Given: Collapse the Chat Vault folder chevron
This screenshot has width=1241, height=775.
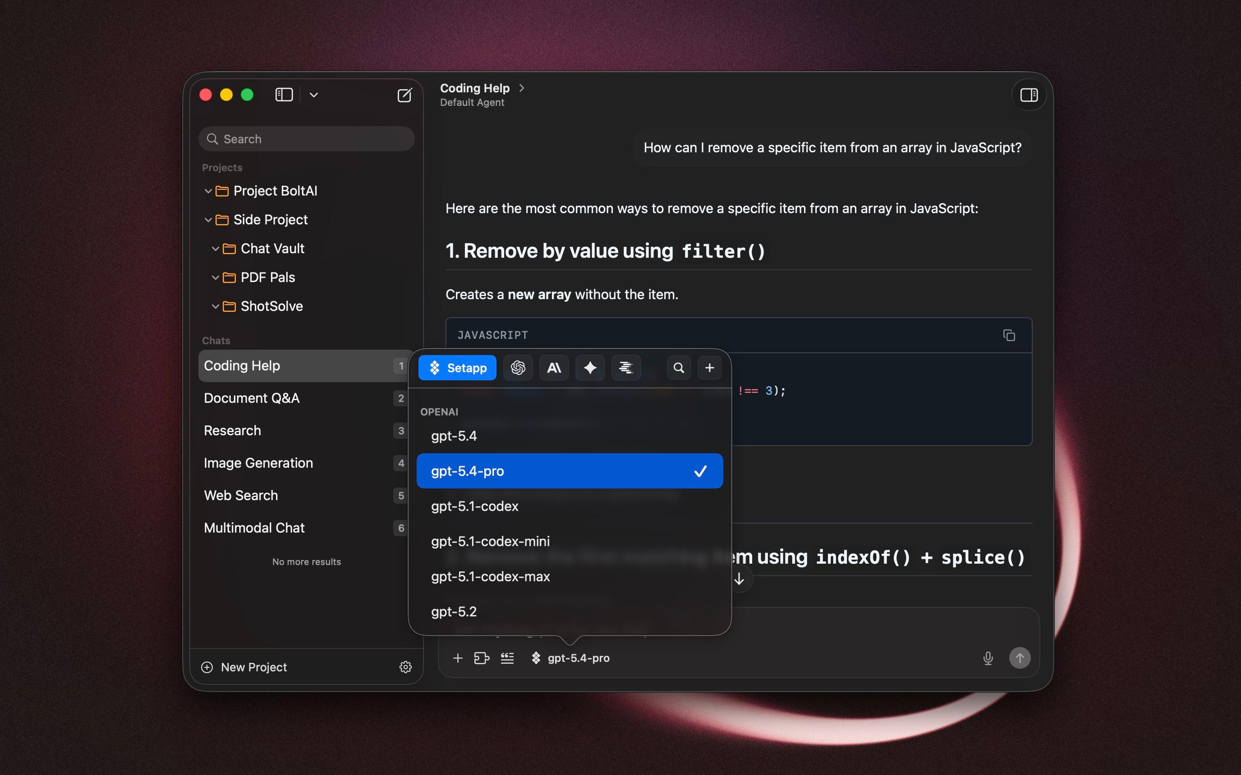Looking at the screenshot, I should pos(216,249).
